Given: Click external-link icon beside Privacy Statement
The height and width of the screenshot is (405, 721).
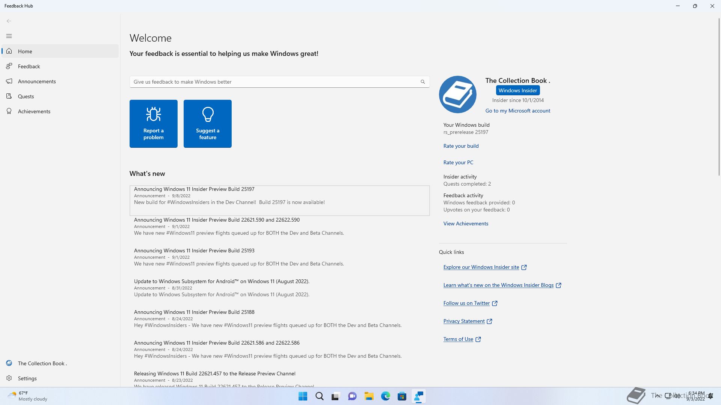Looking at the screenshot, I should coord(490,321).
